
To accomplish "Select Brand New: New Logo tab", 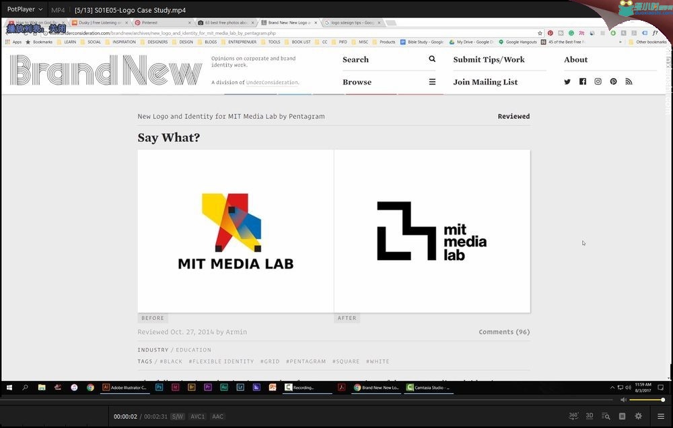I will [x=289, y=23].
